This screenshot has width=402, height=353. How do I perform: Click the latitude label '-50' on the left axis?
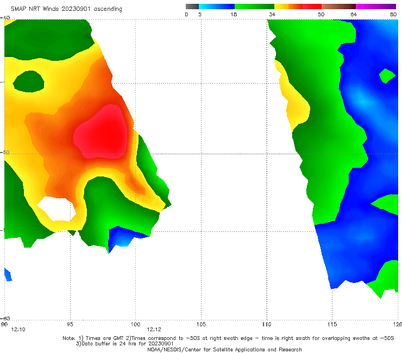tap(5, 152)
